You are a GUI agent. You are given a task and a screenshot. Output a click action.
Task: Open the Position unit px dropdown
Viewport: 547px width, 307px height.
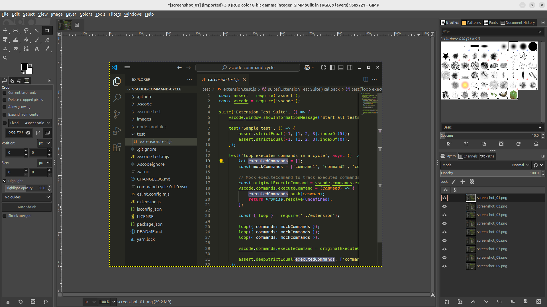click(x=44, y=143)
